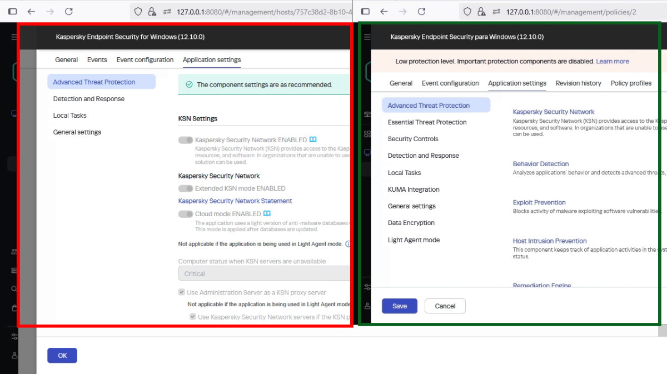
Task: Open hamburger menu in the right window
Action: pyautogui.click(x=366, y=37)
